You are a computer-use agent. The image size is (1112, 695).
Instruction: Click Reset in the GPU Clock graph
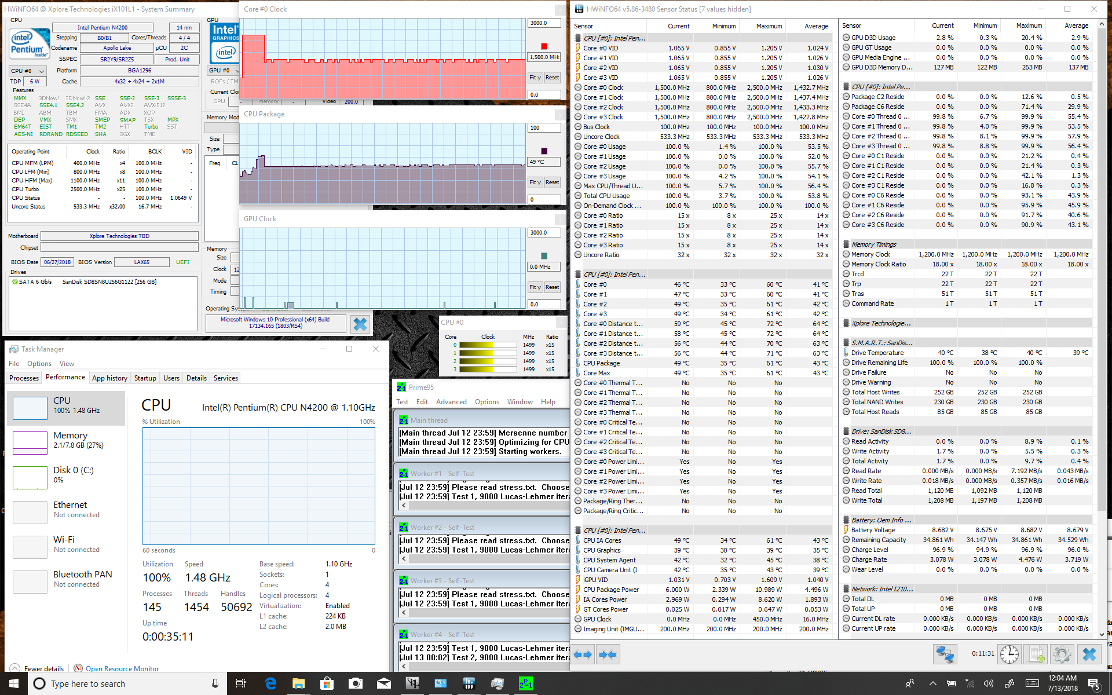[x=552, y=287]
